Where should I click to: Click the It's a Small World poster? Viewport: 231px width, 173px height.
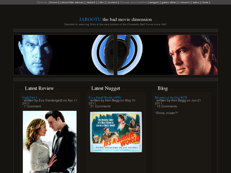(116, 132)
